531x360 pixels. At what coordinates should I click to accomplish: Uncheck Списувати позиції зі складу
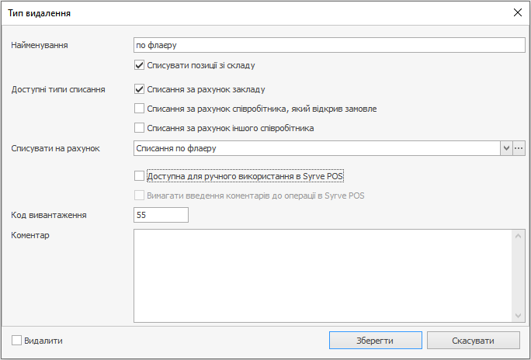pyautogui.click(x=140, y=65)
